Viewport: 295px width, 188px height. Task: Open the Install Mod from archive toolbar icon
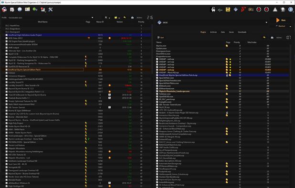coord(12,10)
